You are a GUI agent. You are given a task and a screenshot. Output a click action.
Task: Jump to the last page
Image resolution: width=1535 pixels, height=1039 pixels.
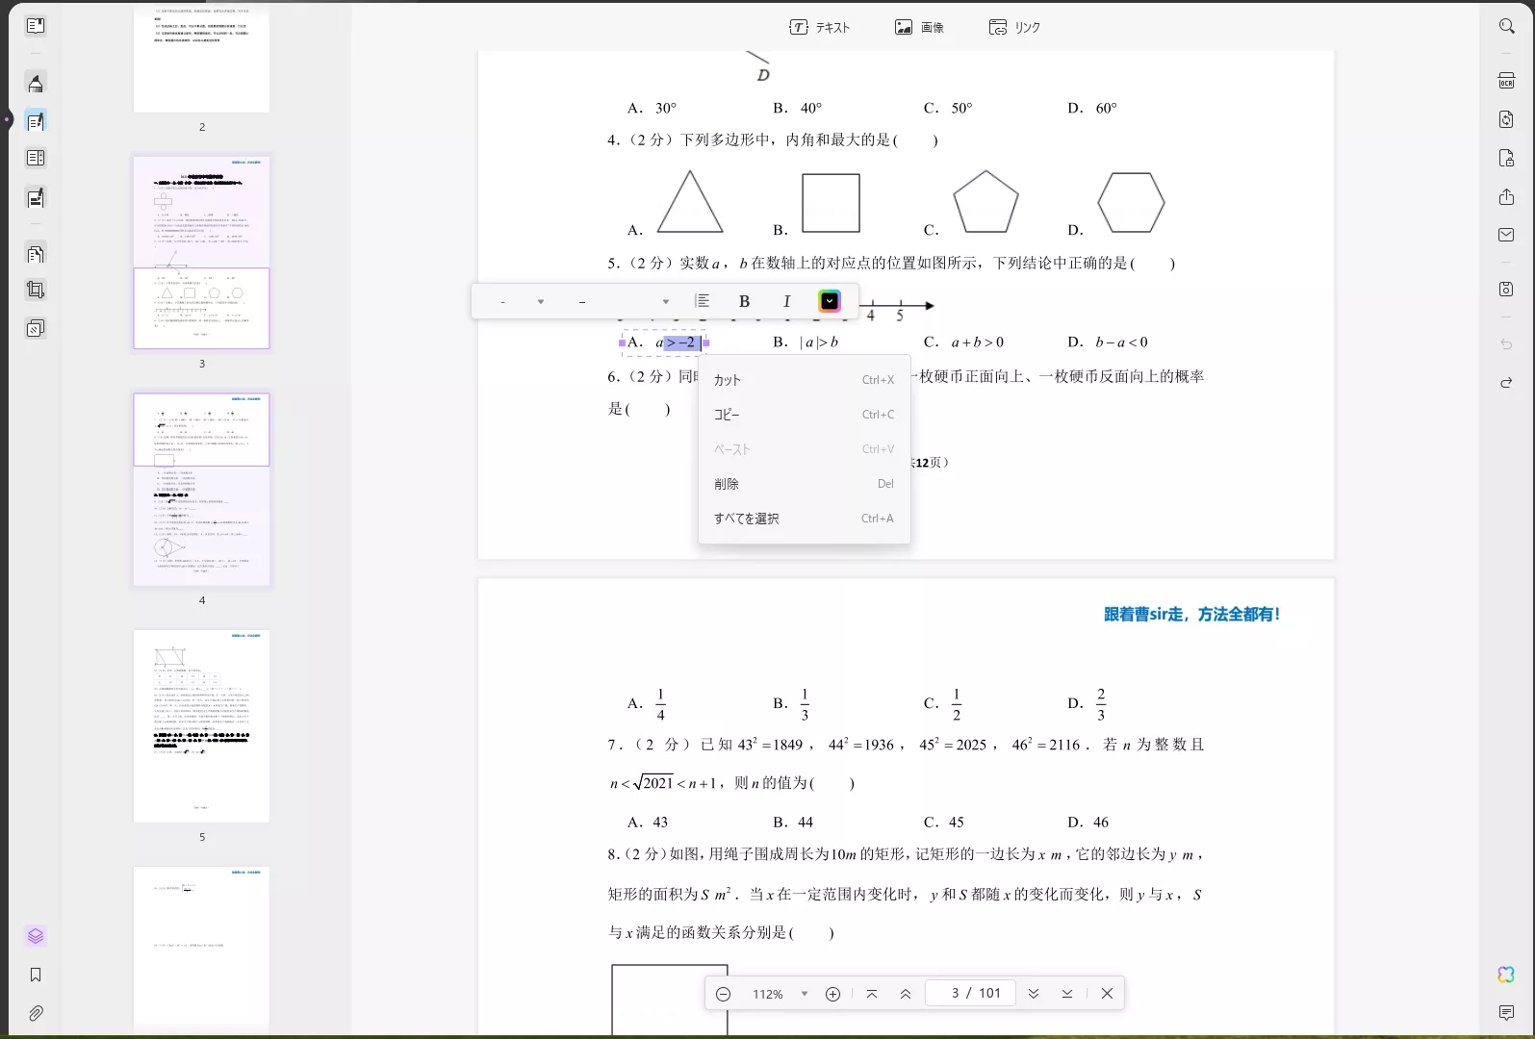(1067, 994)
